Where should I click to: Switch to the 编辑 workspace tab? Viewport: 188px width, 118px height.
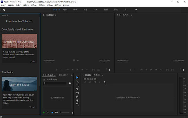[x=75, y=10]
